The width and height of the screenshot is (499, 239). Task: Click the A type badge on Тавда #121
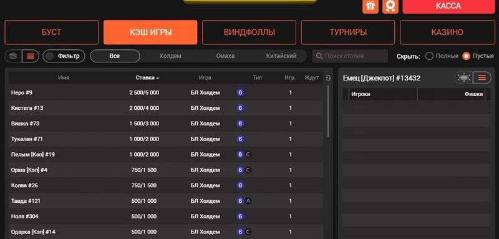click(248, 201)
